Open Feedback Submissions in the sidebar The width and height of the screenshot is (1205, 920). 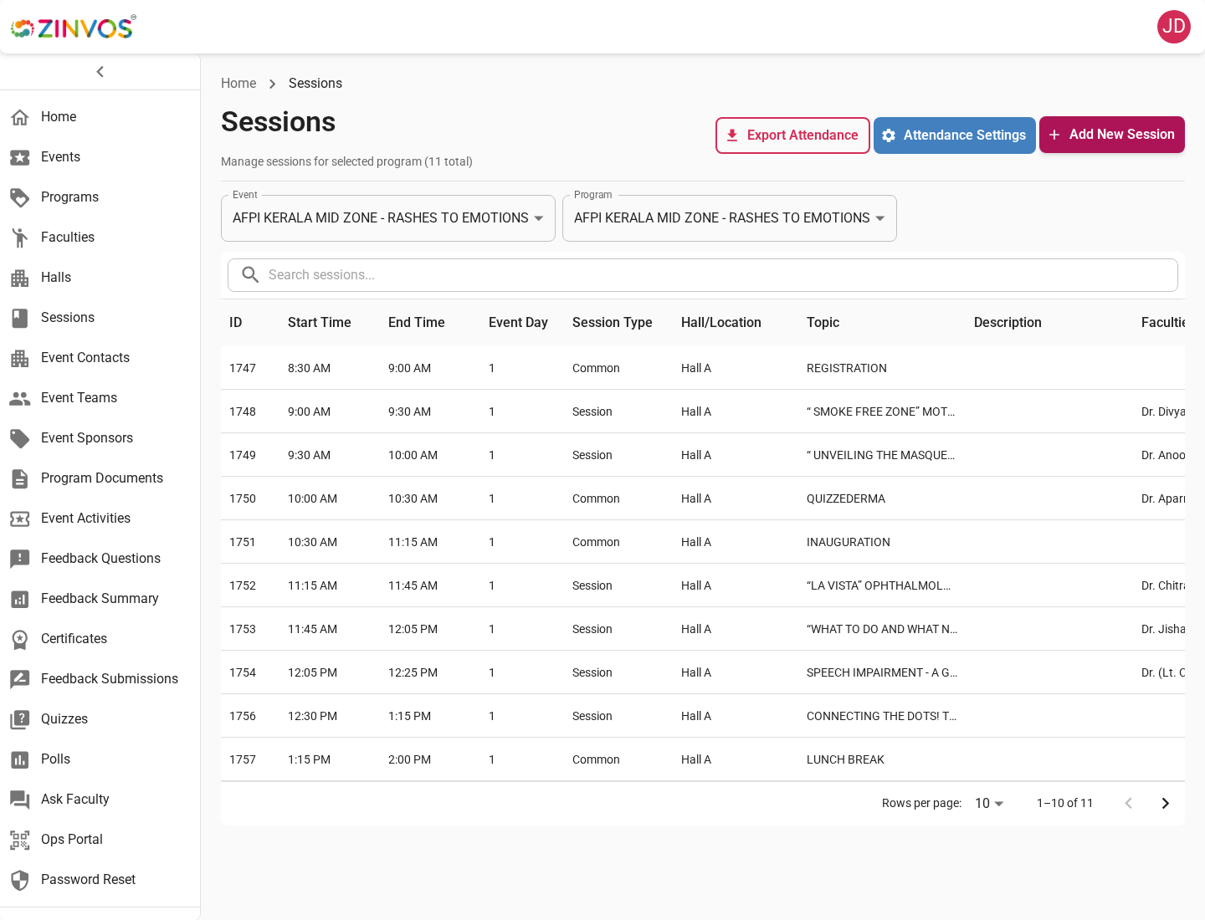click(x=100, y=679)
